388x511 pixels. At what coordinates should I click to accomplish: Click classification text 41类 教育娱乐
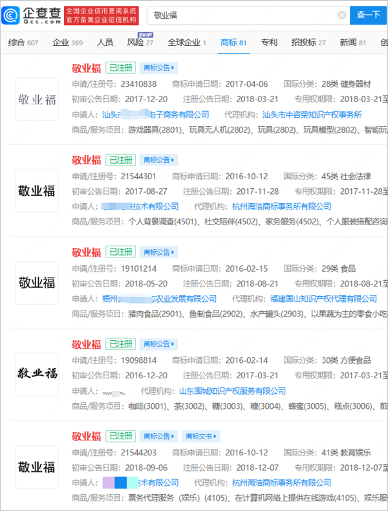[347, 453]
